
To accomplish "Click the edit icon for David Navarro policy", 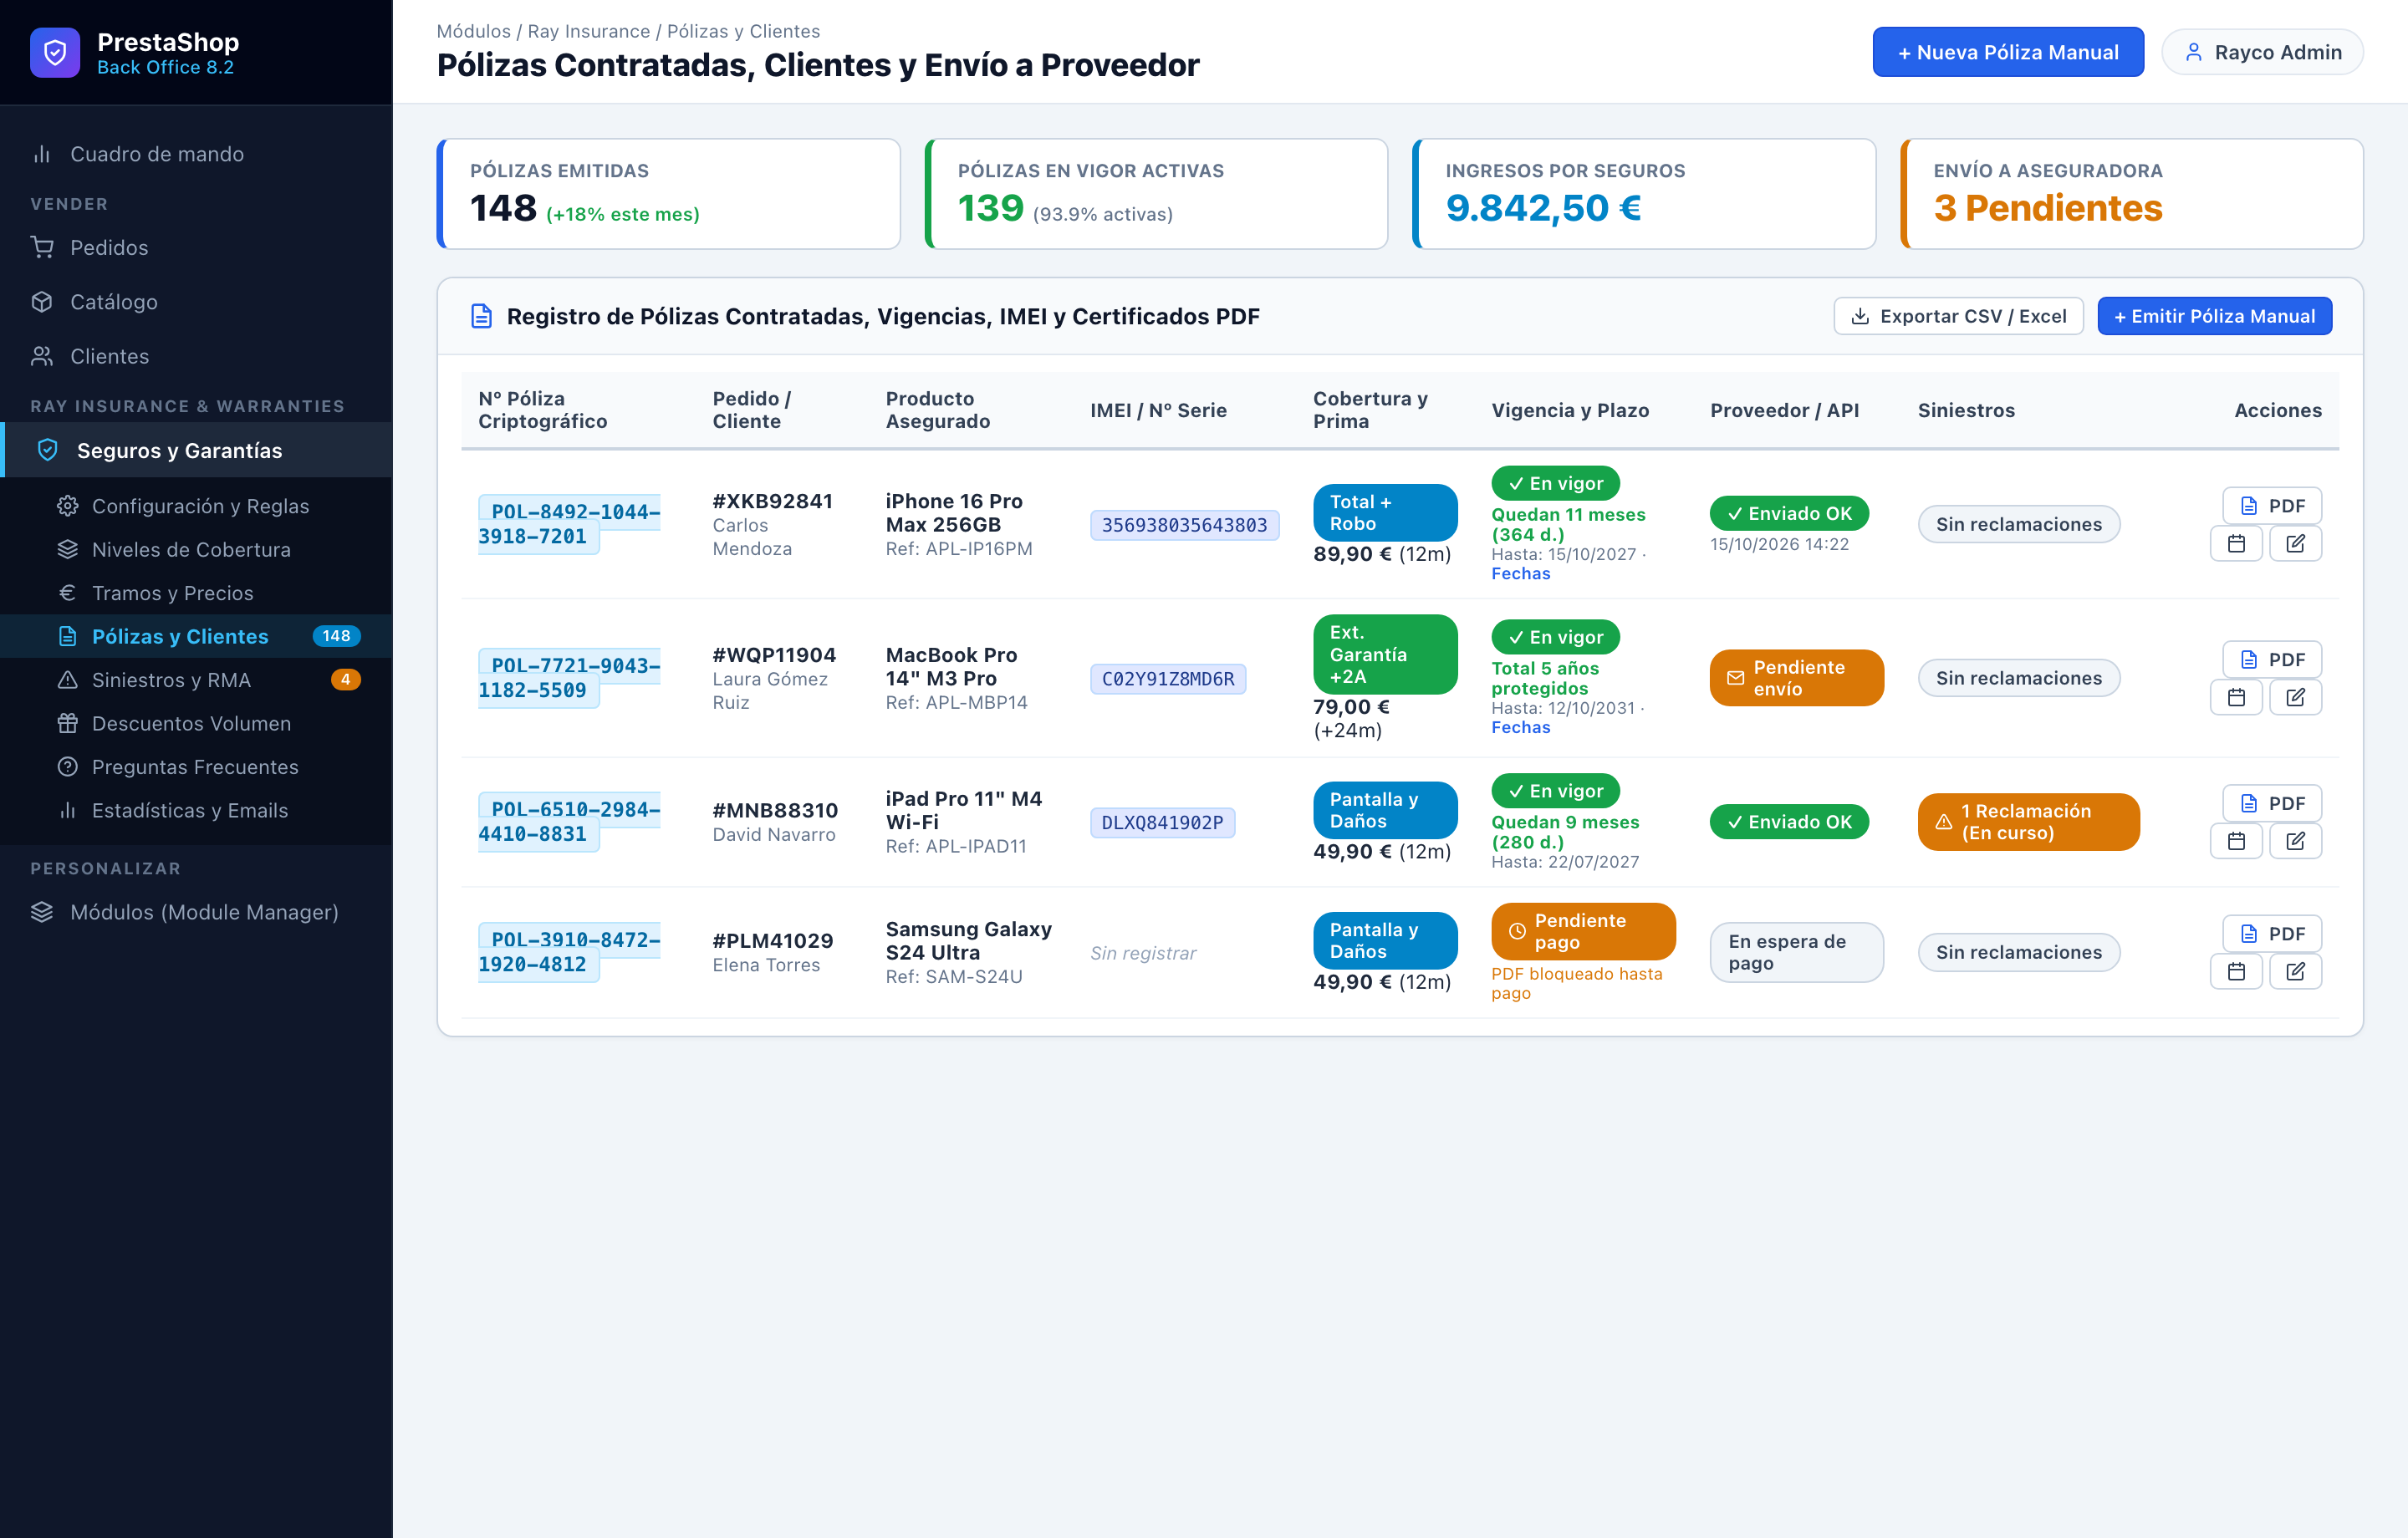I will 2295,841.
